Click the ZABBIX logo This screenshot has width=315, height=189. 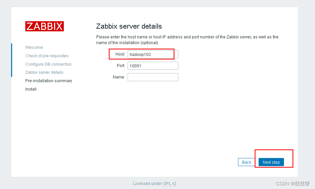click(x=44, y=26)
